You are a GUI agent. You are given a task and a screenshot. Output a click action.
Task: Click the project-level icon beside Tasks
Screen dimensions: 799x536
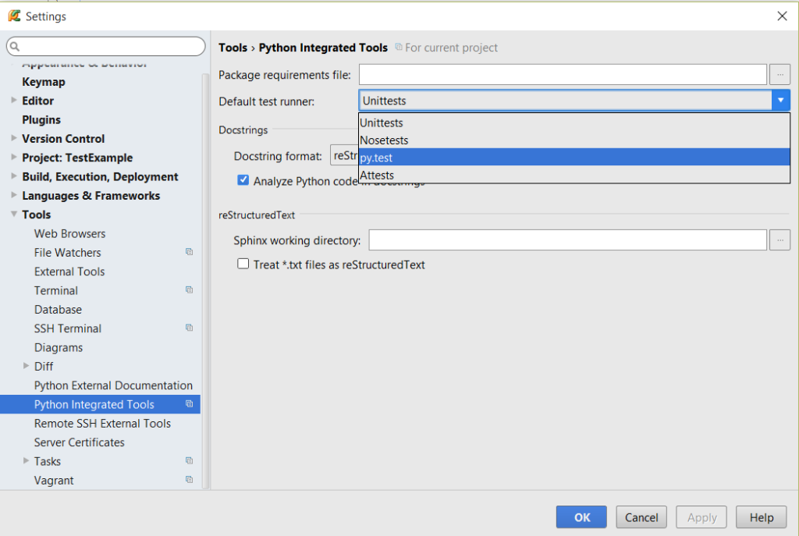coord(189,460)
